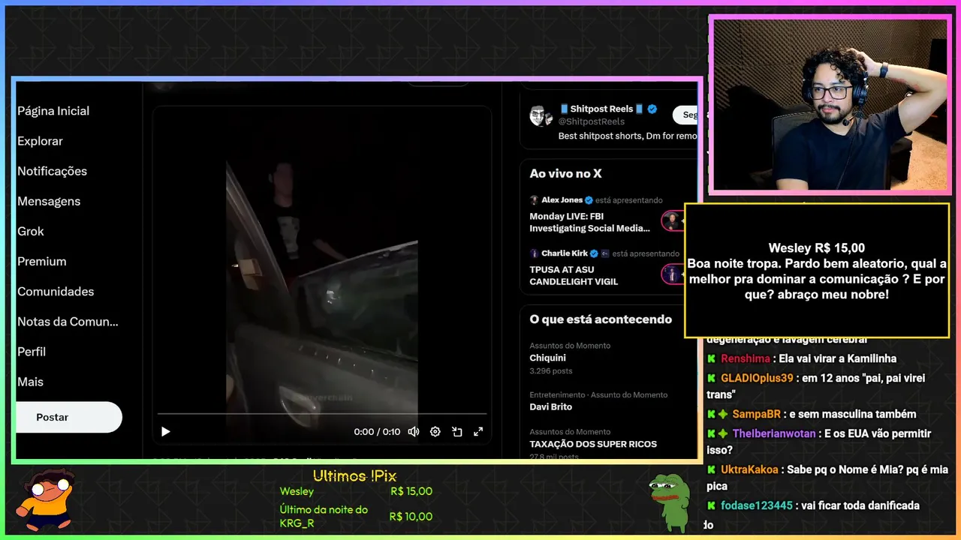Click the sub badge next to TheIberianwotan

(x=723, y=433)
